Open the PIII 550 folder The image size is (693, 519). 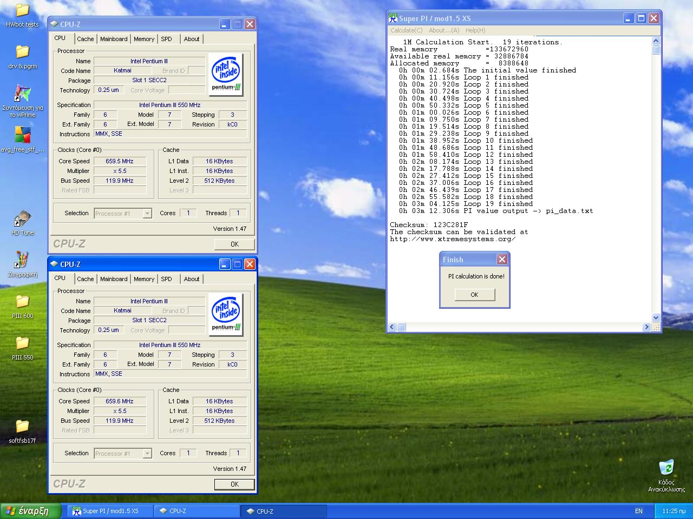pyautogui.click(x=22, y=343)
